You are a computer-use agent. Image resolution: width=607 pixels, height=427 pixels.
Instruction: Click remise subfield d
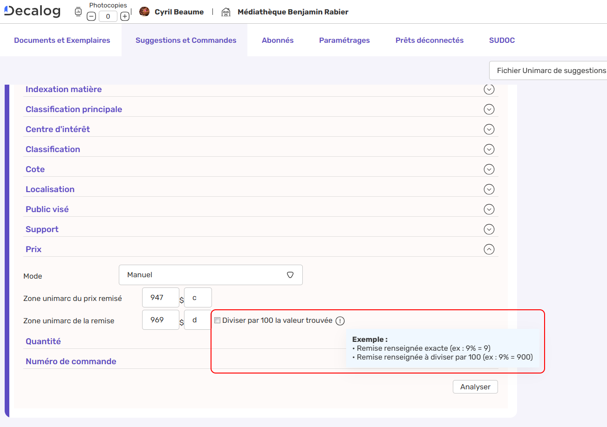(x=198, y=320)
